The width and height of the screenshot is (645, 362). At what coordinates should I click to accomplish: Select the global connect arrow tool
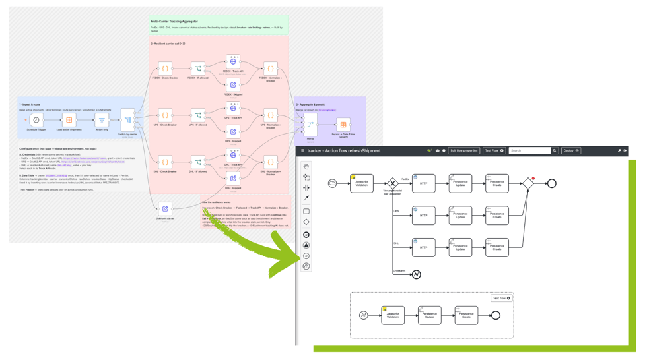coord(306,198)
